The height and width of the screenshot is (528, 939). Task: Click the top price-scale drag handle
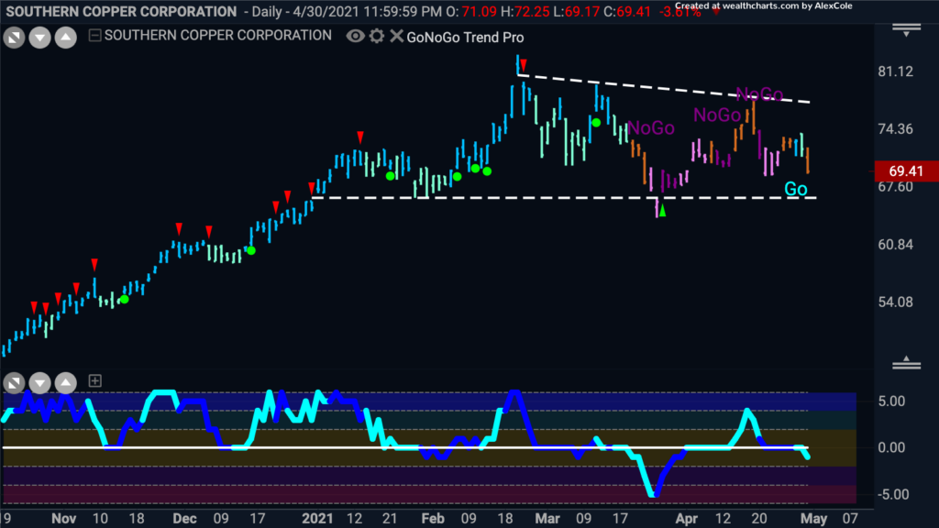coord(906,30)
